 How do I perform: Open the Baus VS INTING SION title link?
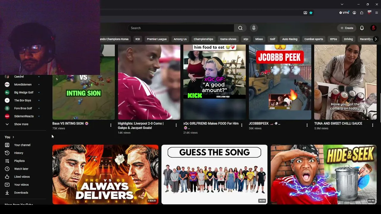tap(71, 123)
